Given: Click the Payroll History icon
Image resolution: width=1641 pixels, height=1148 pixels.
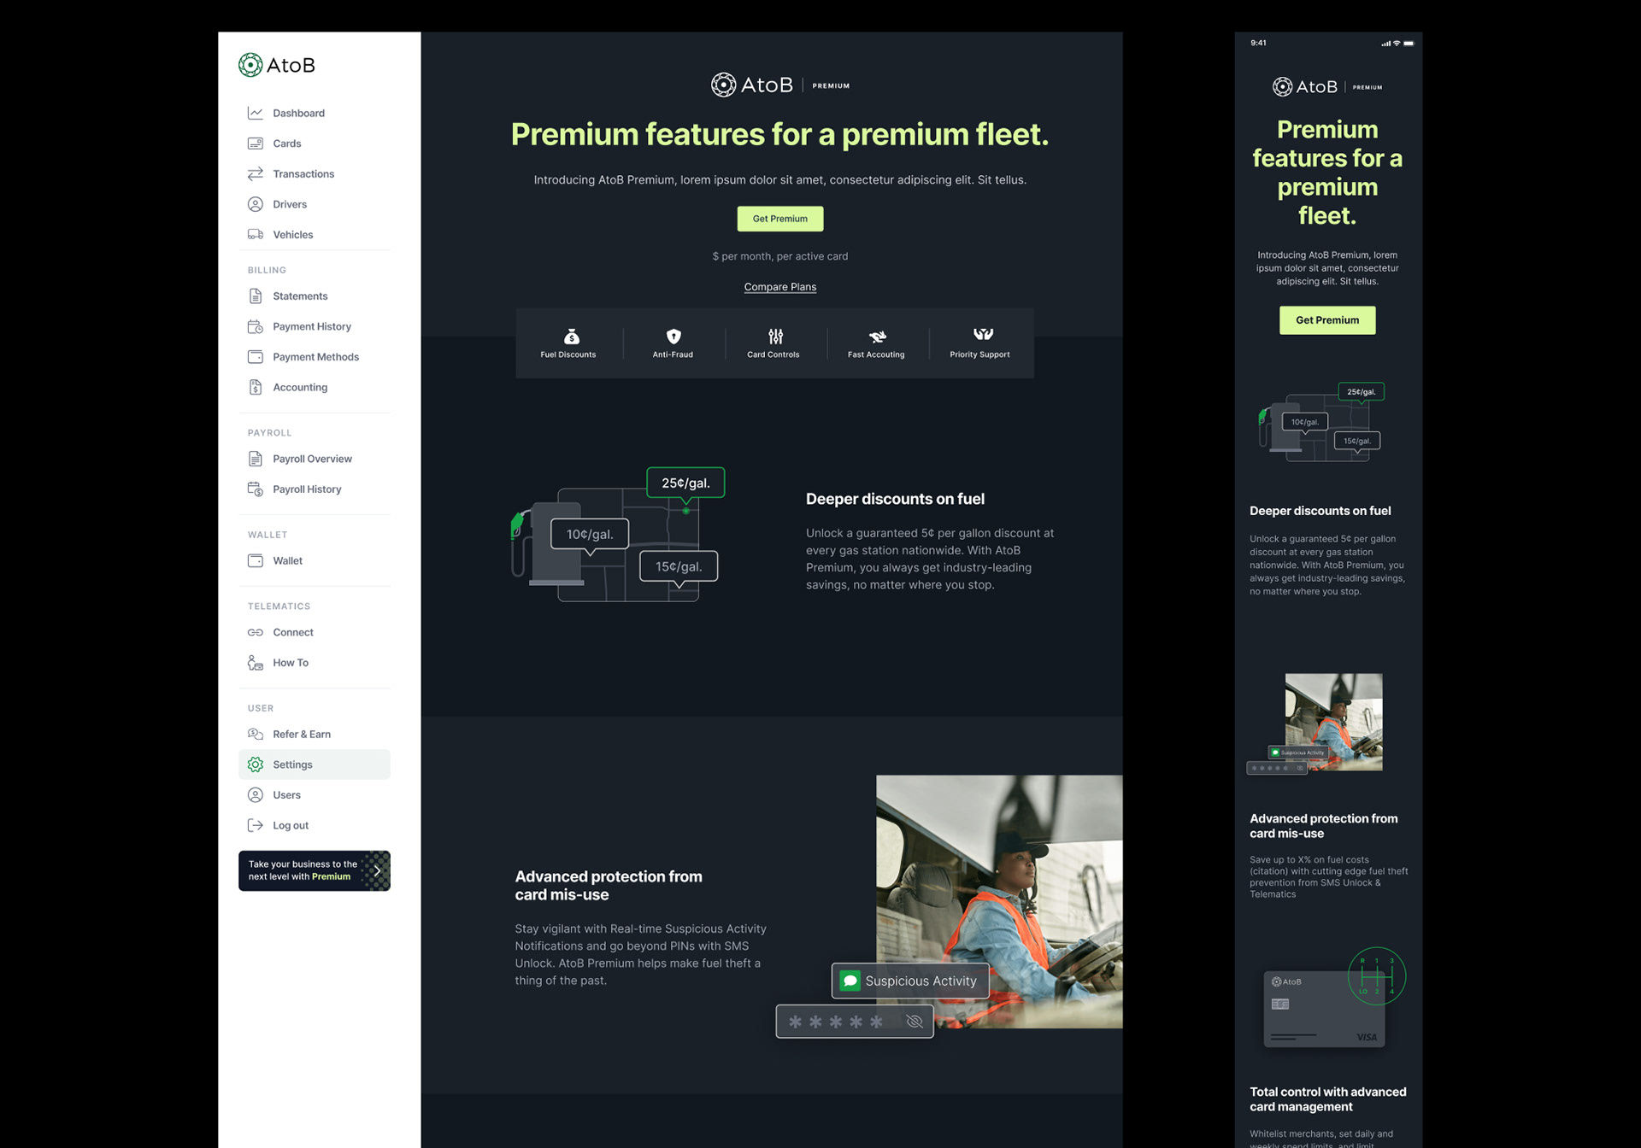Looking at the screenshot, I should [x=255, y=489].
